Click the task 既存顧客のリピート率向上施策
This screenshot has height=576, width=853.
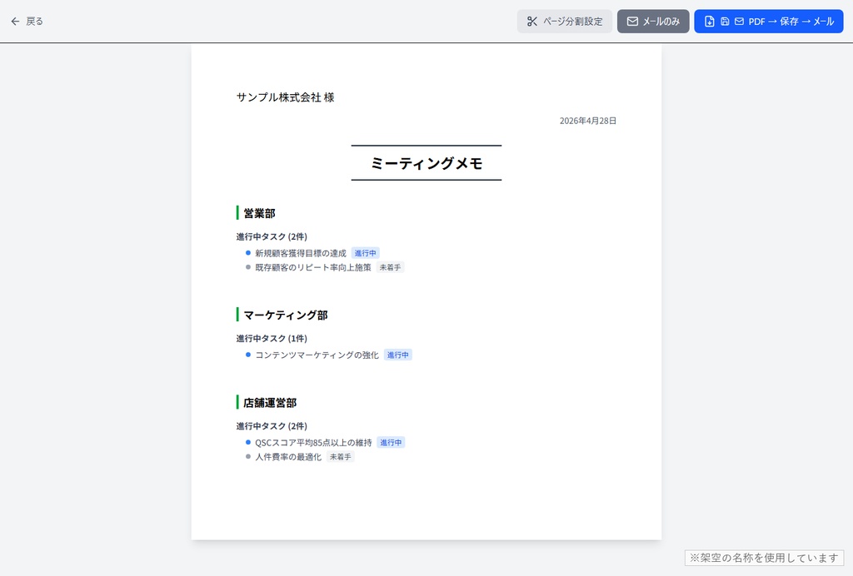tap(313, 267)
